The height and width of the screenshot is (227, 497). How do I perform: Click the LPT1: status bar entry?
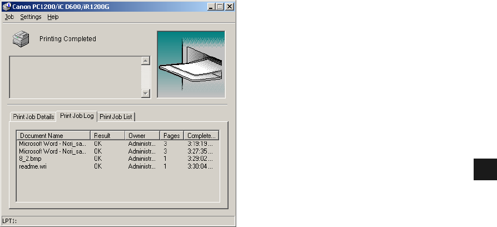[x=9, y=221]
